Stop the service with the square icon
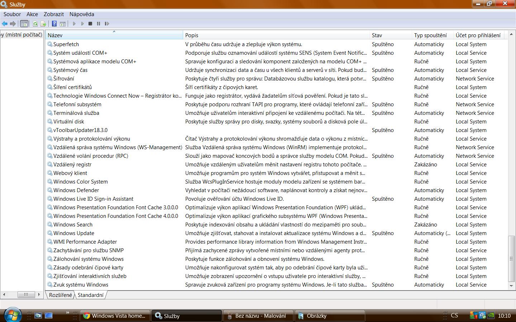The width and height of the screenshot is (516, 322). pos(90,24)
